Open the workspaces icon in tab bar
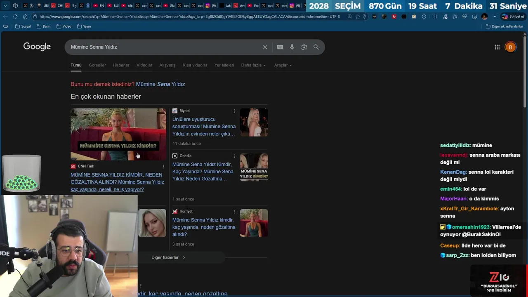 click(15, 5)
